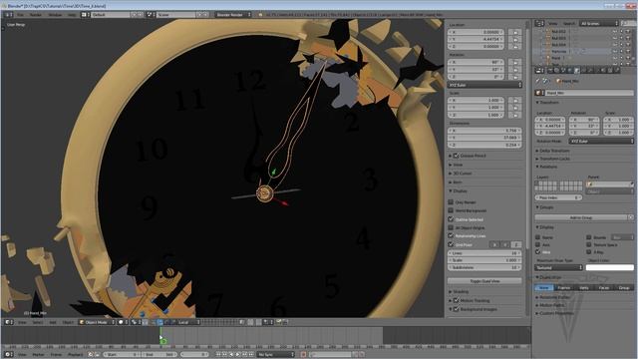This screenshot has width=638, height=359.
Task: Disable the Grid Floor checkbox
Action: 451,244
